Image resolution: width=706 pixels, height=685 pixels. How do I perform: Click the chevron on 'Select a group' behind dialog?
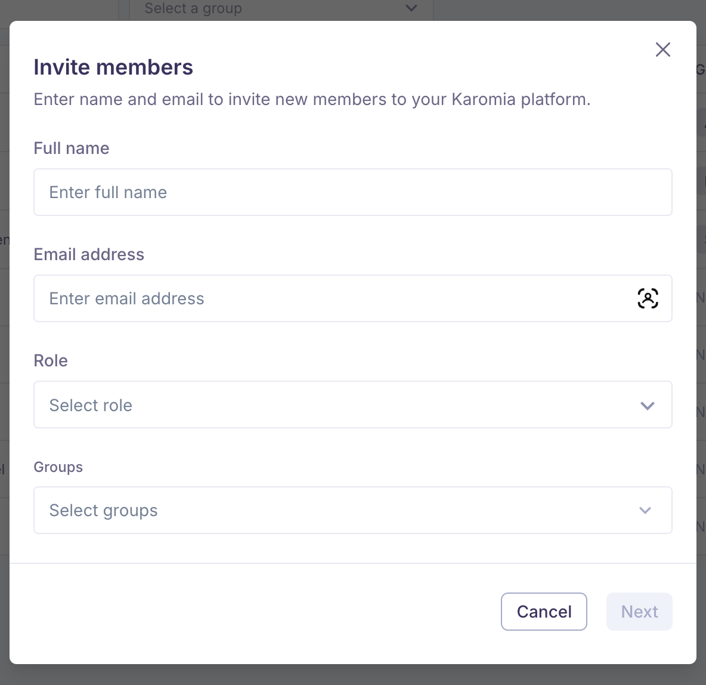pos(410,8)
